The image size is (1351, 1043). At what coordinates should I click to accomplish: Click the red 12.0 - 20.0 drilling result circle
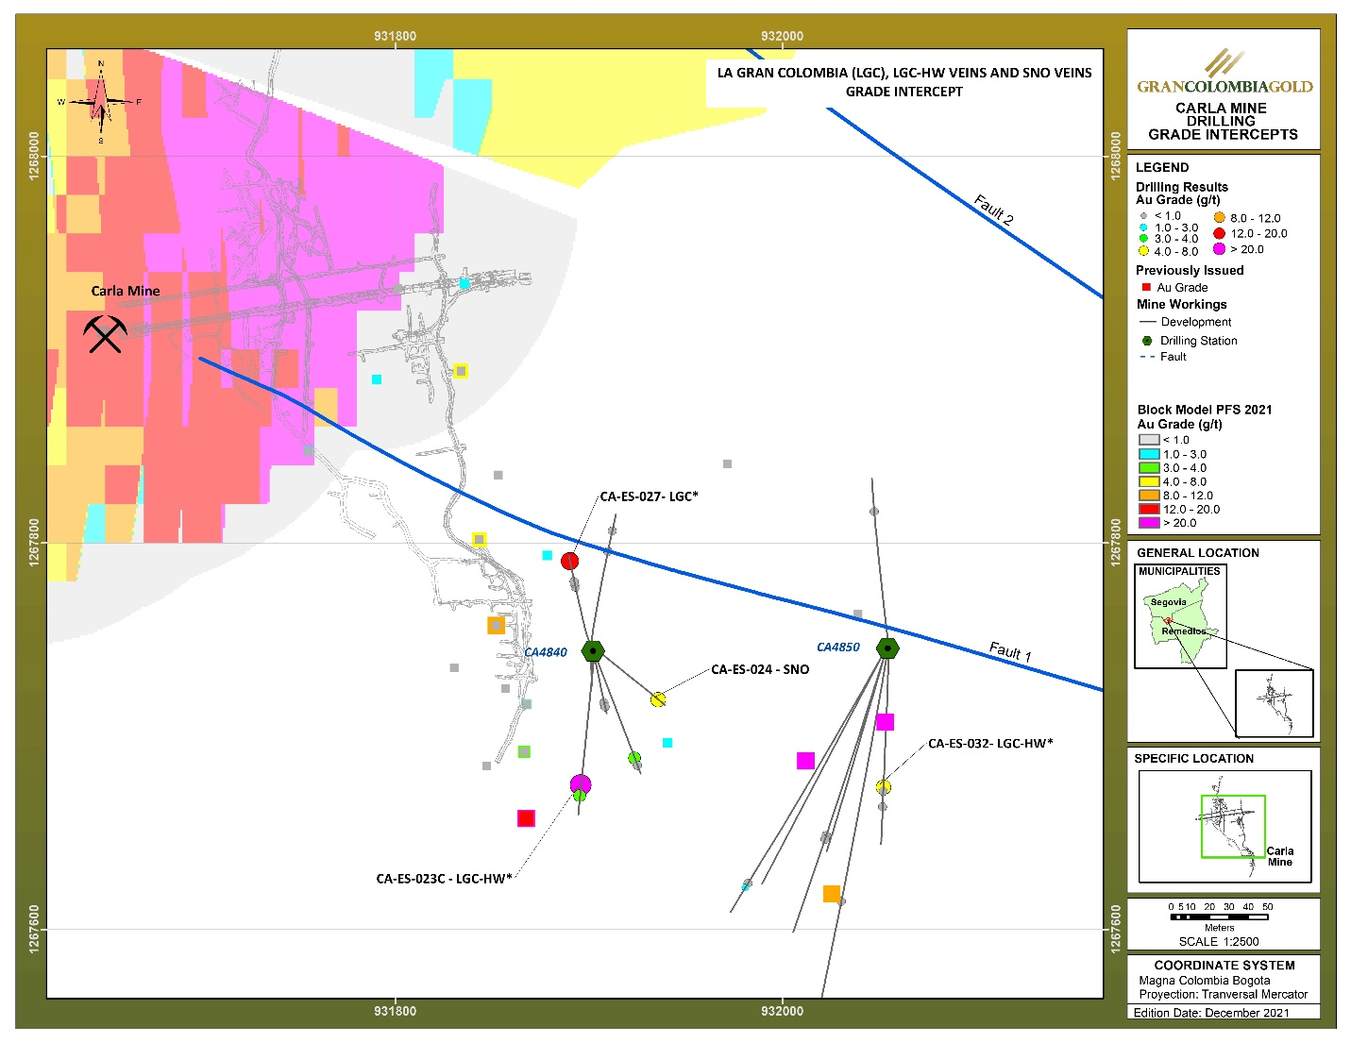pos(1220,233)
